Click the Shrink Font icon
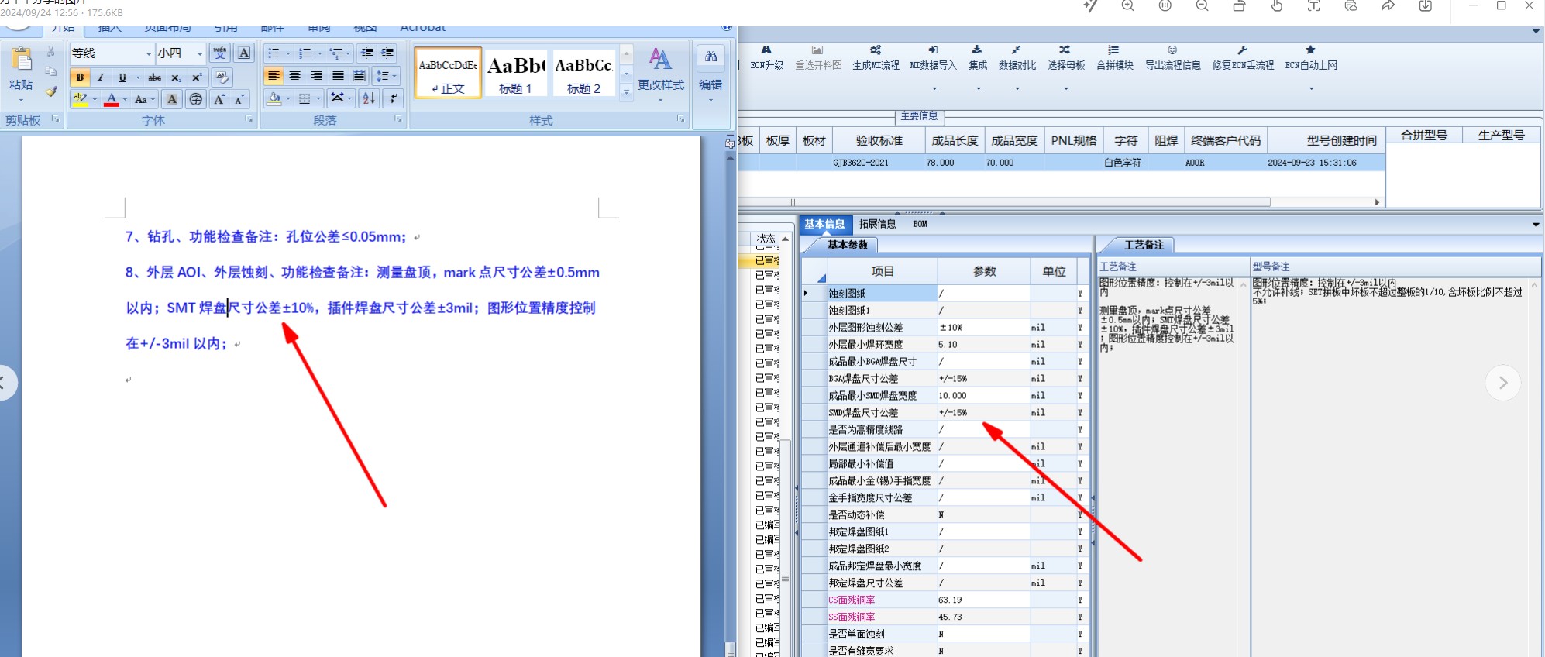The image size is (1545, 657). tap(239, 99)
